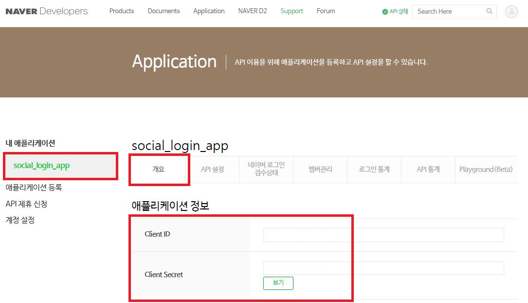Go to NAVER D2 menu item
The image size is (528, 303).
tap(253, 11)
